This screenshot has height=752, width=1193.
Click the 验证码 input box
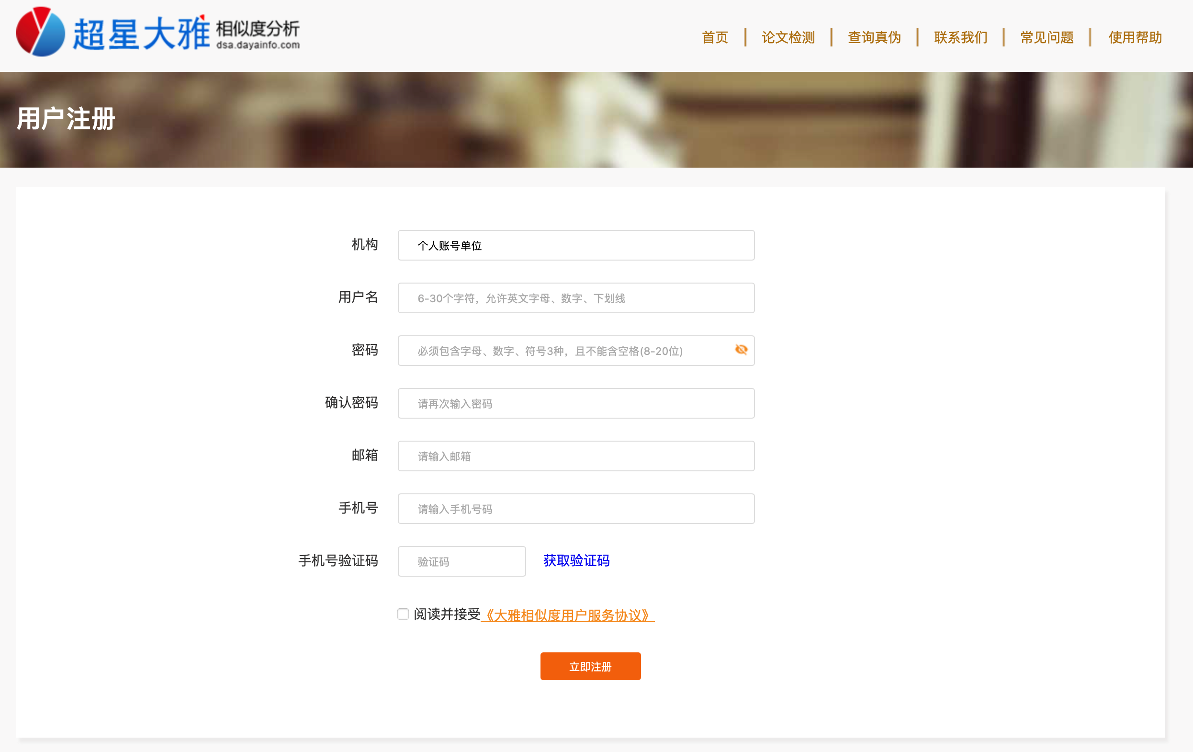pos(461,561)
